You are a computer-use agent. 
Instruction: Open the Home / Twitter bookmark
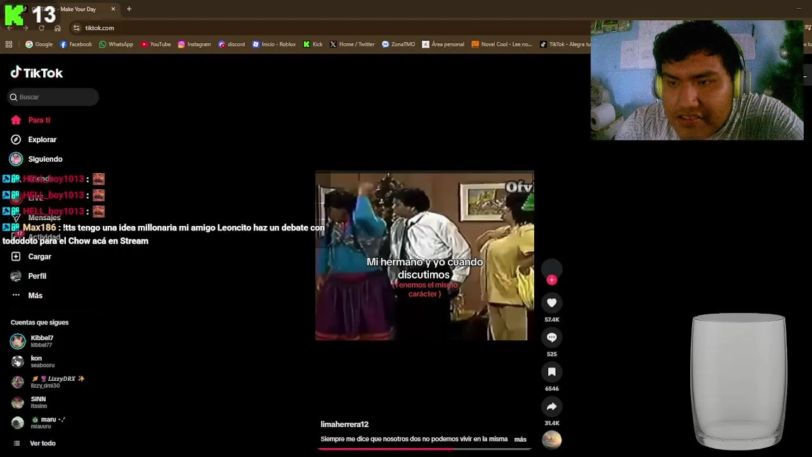pos(352,44)
